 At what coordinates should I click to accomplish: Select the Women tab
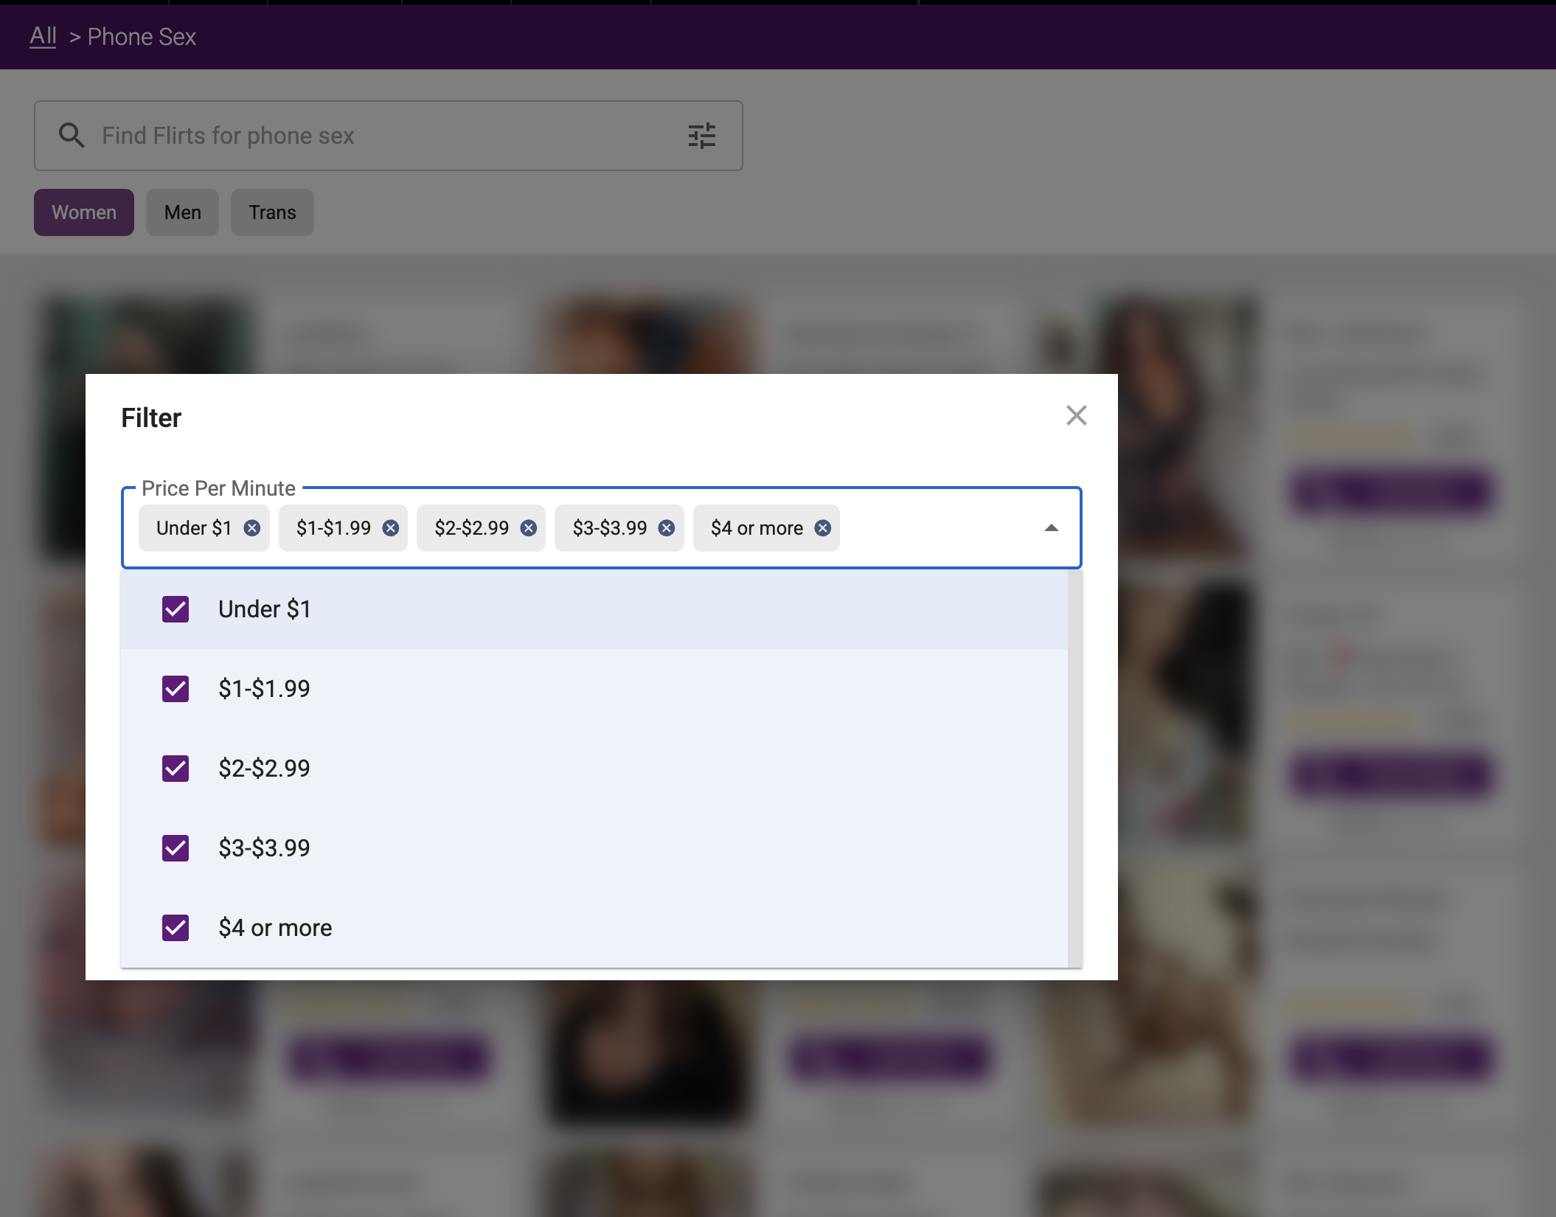(x=84, y=212)
